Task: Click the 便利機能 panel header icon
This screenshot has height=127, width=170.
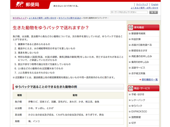Action: tap(131, 27)
